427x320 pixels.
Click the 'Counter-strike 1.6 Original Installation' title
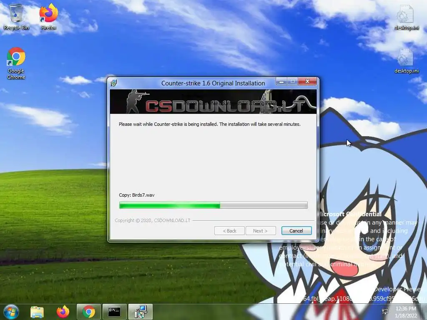(x=213, y=83)
